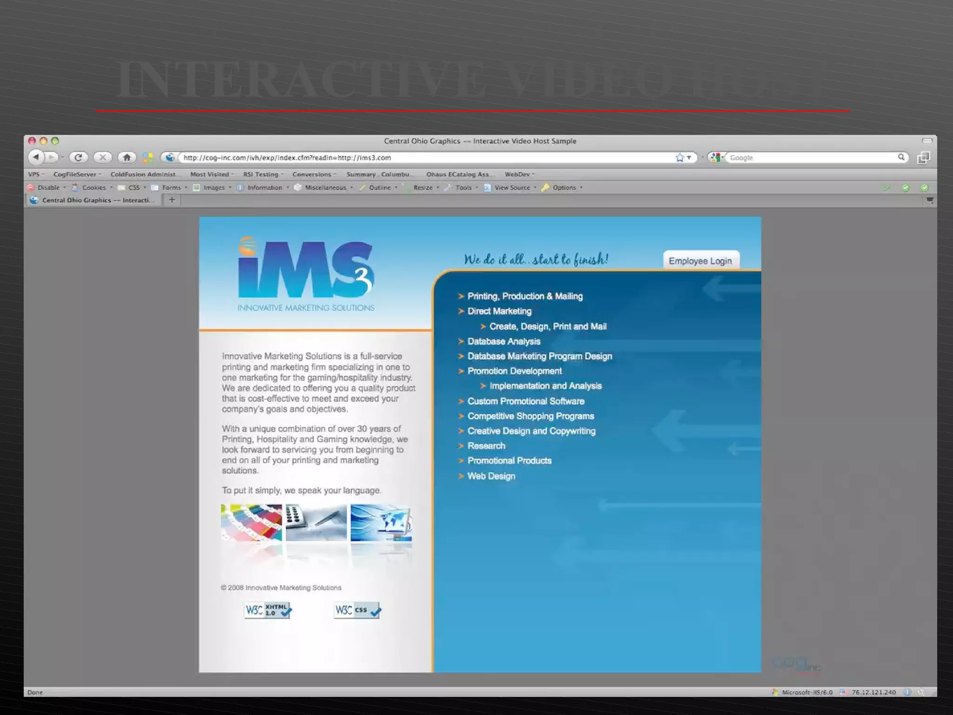Open the list-all-tabs dropdown at tab bar end

pyautogui.click(x=930, y=200)
